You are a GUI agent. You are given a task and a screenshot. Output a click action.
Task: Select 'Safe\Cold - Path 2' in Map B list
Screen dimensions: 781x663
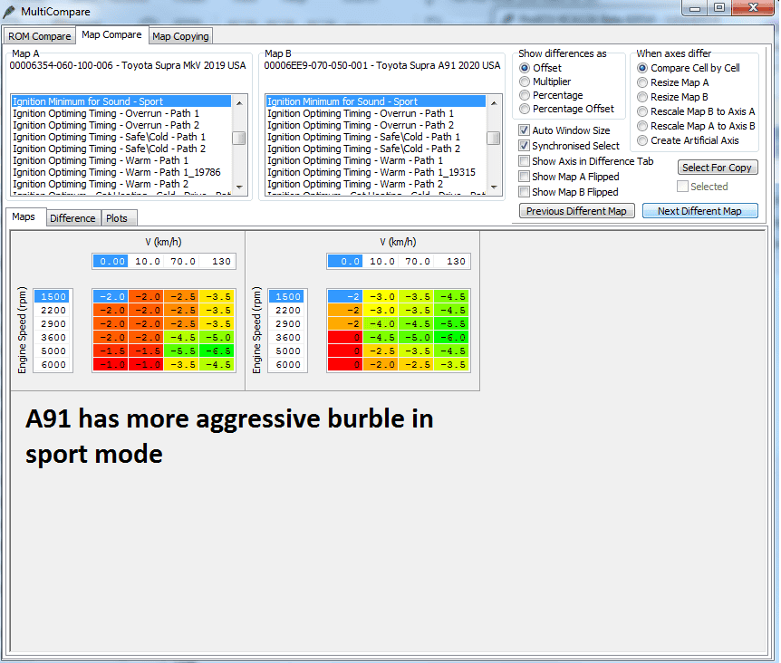point(376,149)
